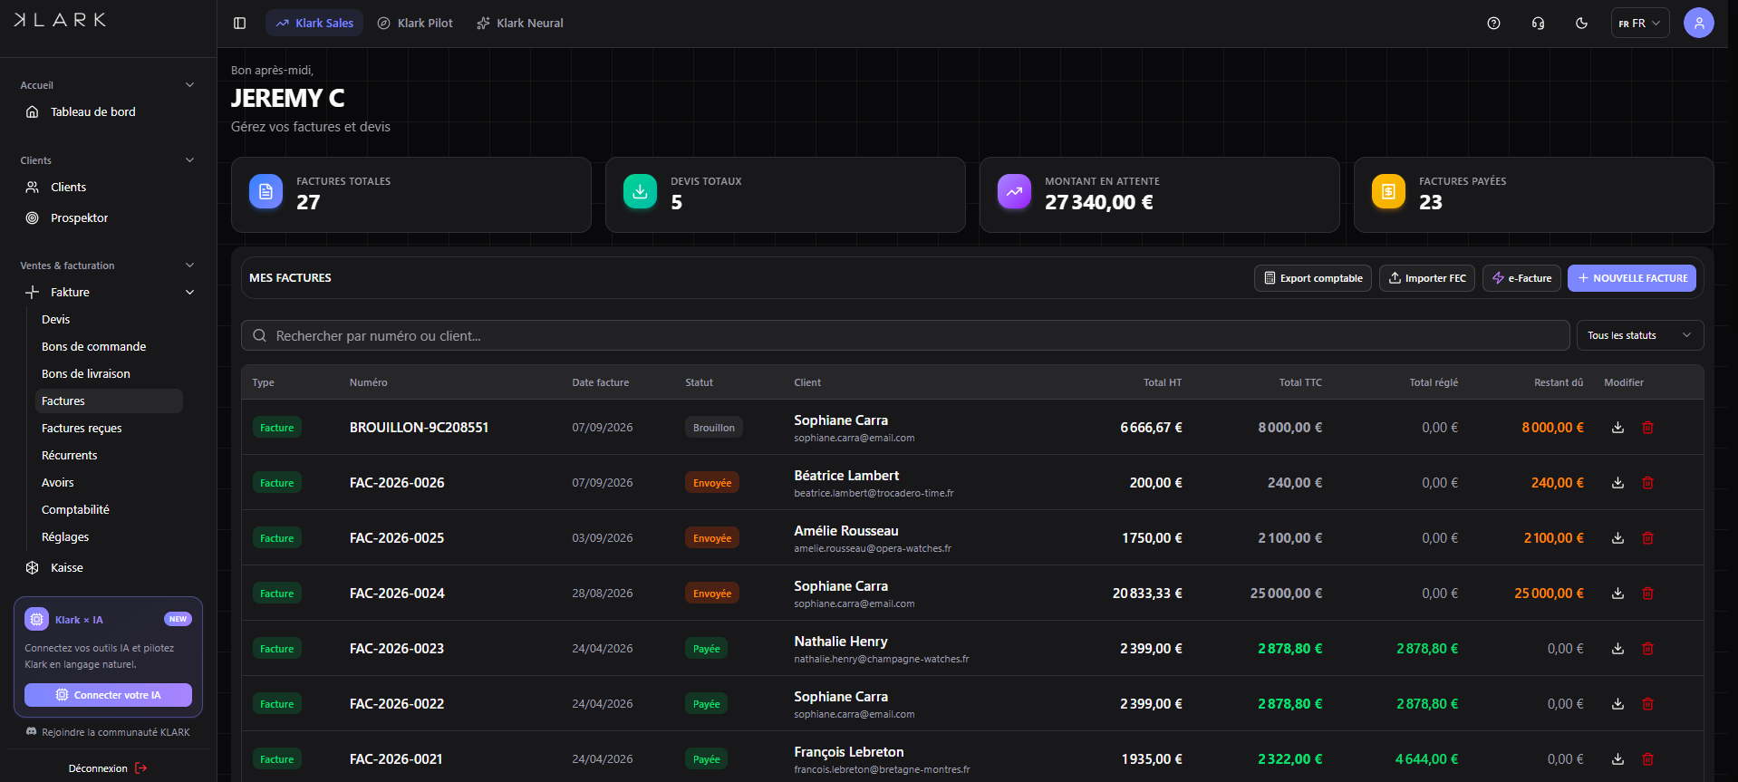
Task: Delete invoice FAC-2026-0024
Action: (1648, 594)
